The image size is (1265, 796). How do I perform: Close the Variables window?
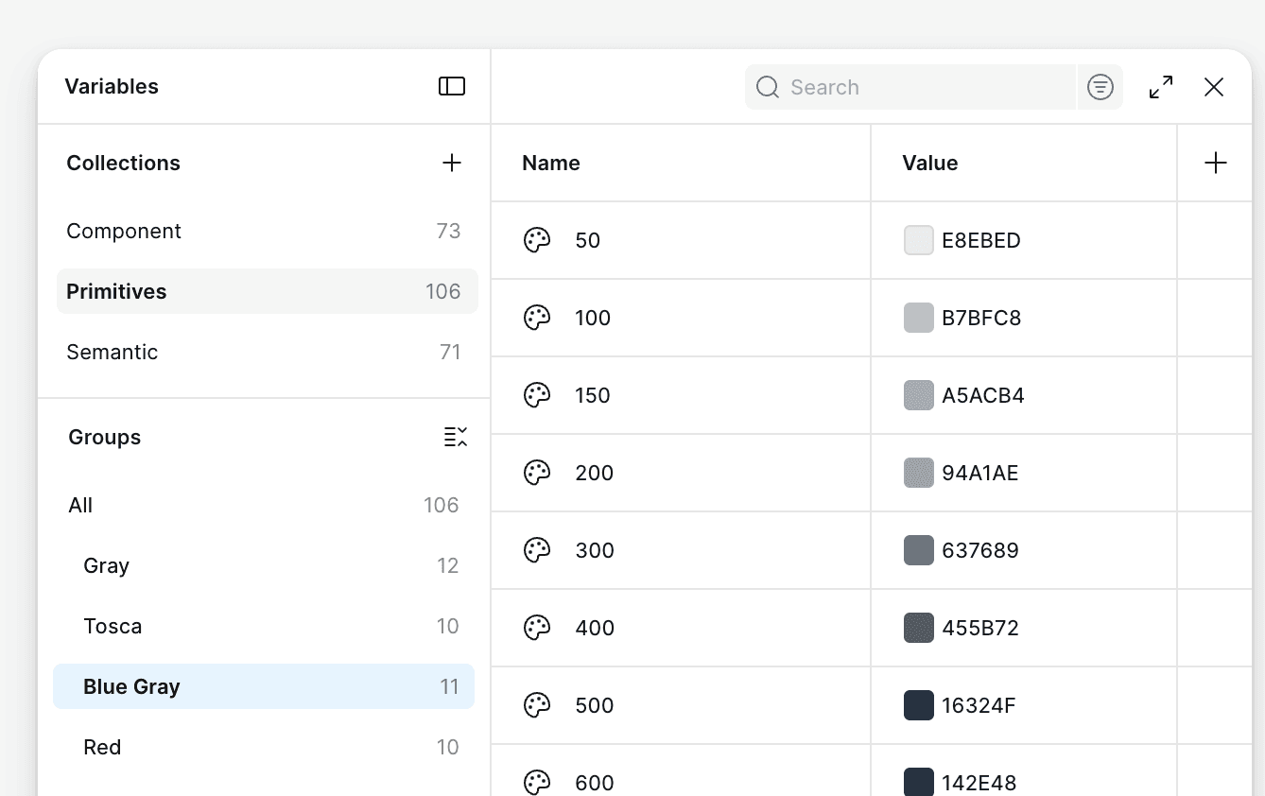(x=1214, y=87)
